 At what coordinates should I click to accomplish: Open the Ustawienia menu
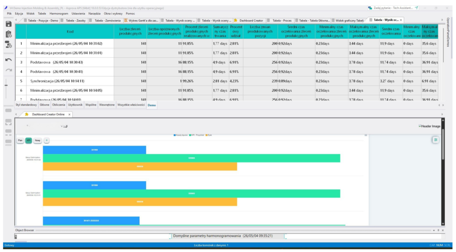78,14
